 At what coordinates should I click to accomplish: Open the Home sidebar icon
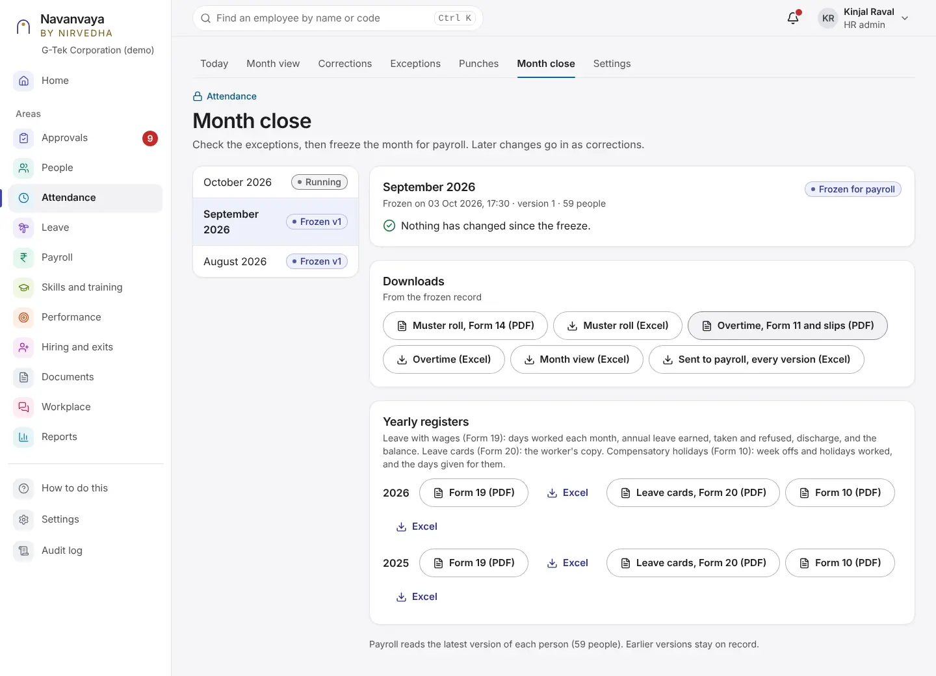24,81
